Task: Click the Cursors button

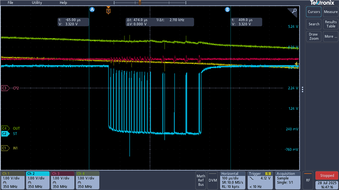Action: pos(314,12)
